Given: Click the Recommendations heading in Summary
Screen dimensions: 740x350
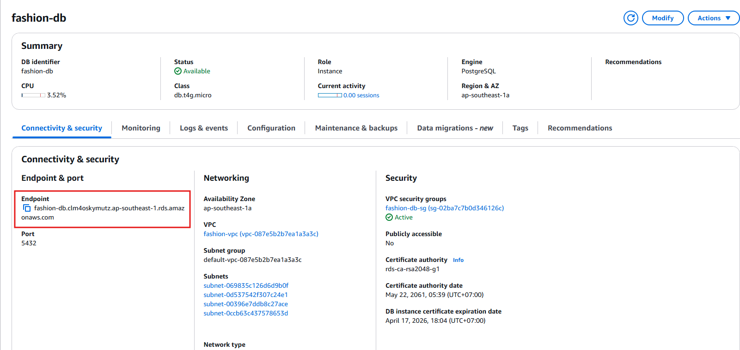Looking at the screenshot, I should [633, 62].
